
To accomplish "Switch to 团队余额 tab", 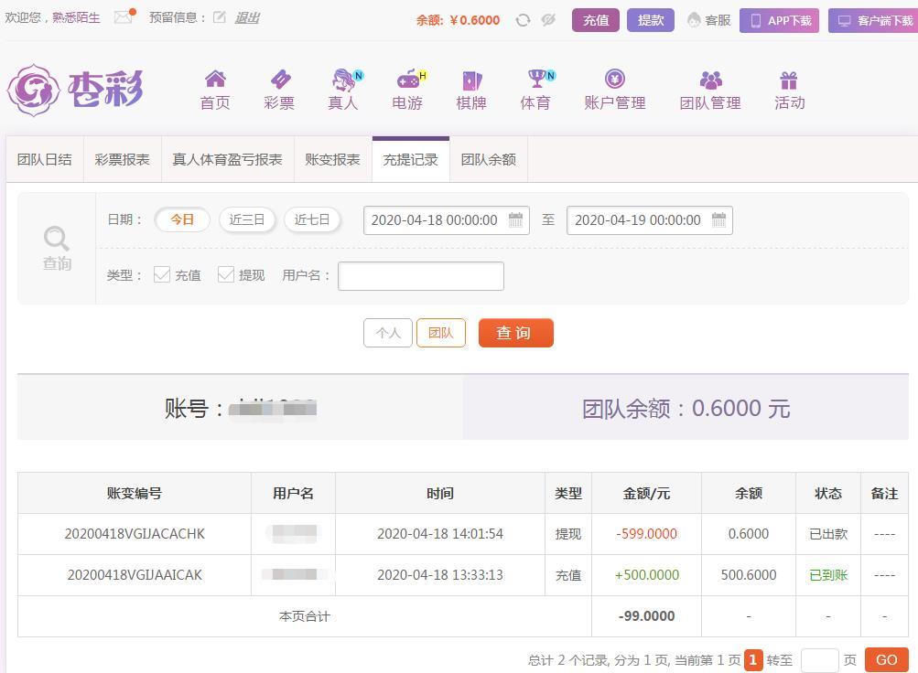I will click(x=488, y=160).
